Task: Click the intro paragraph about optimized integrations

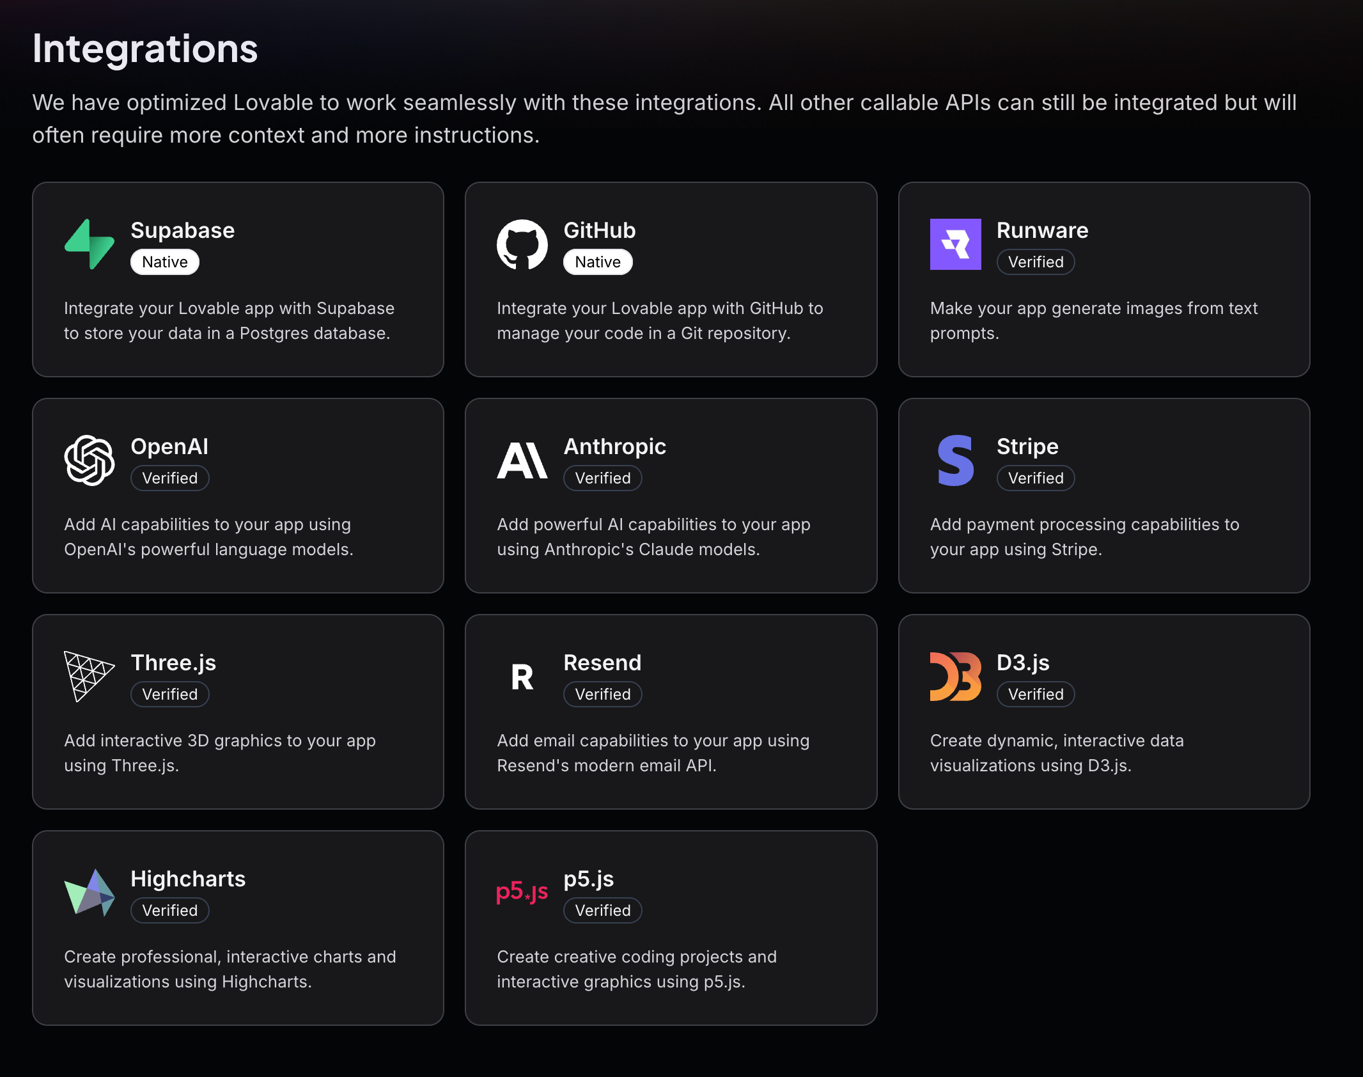Action: click(665, 119)
